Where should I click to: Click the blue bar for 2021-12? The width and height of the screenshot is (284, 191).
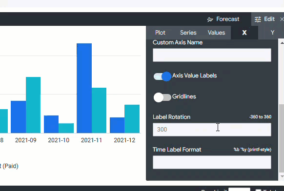pyautogui.click(x=117, y=125)
